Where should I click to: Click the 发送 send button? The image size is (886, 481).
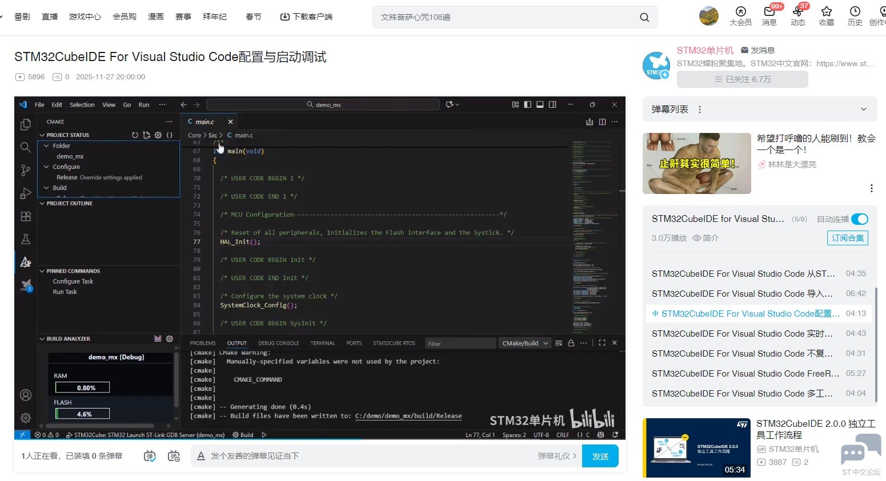point(600,456)
